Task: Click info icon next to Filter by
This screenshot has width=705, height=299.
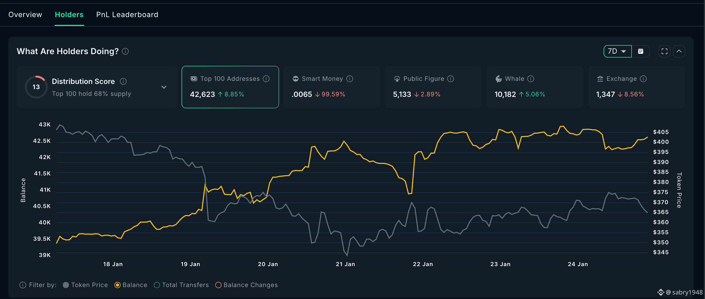Action: pos(23,285)
